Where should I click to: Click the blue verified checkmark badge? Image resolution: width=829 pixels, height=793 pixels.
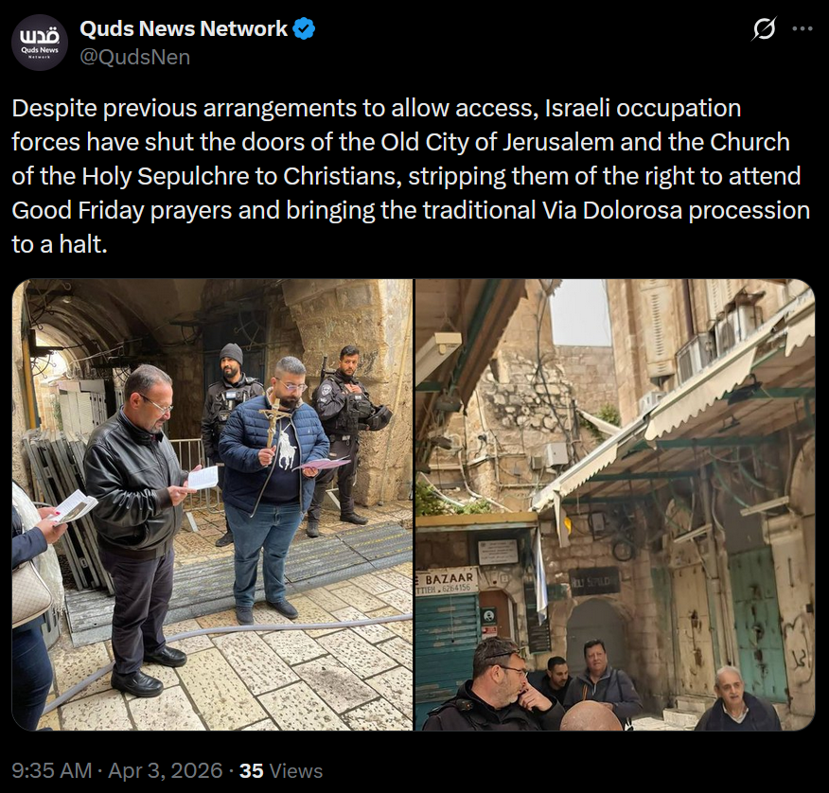(x=304, y=28)
